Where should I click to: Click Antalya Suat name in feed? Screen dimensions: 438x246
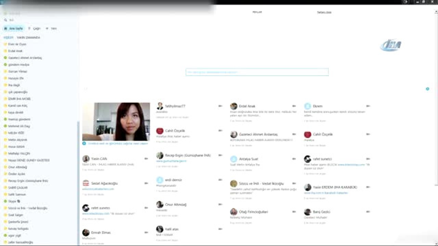(x=248, y=159)
